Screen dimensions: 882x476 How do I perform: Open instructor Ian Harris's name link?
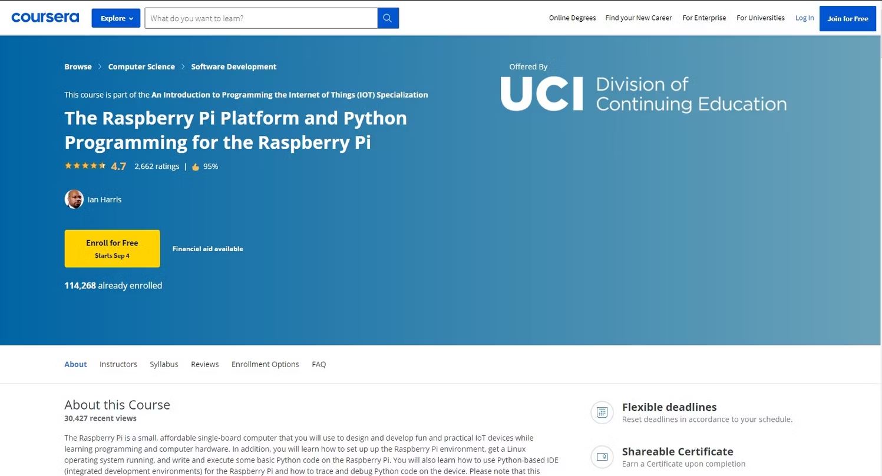click(105, 199)
